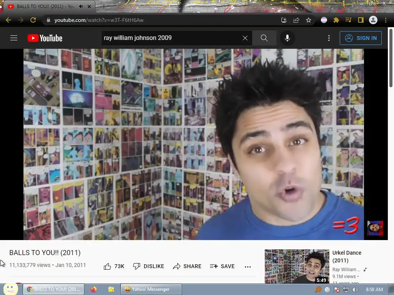Open the Urkel Dance (2011) title link
Viewport: 394px width, 295px height.
point(347,256)
